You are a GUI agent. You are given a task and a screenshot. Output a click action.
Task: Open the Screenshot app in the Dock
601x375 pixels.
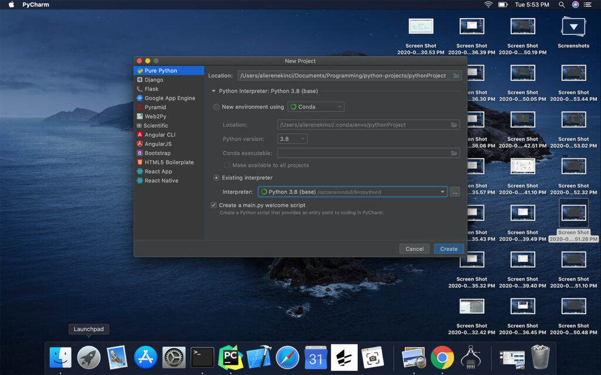pos(373,358)
